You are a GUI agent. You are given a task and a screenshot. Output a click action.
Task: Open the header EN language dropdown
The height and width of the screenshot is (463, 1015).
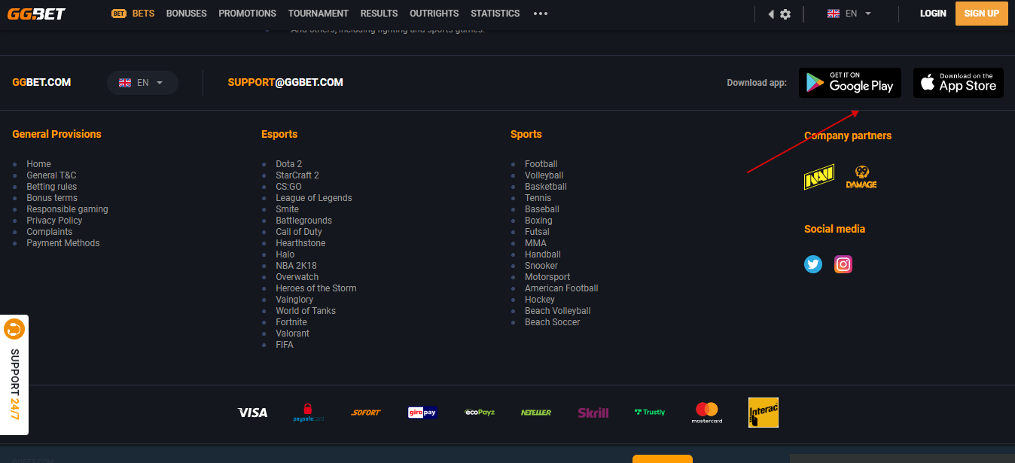849,14
